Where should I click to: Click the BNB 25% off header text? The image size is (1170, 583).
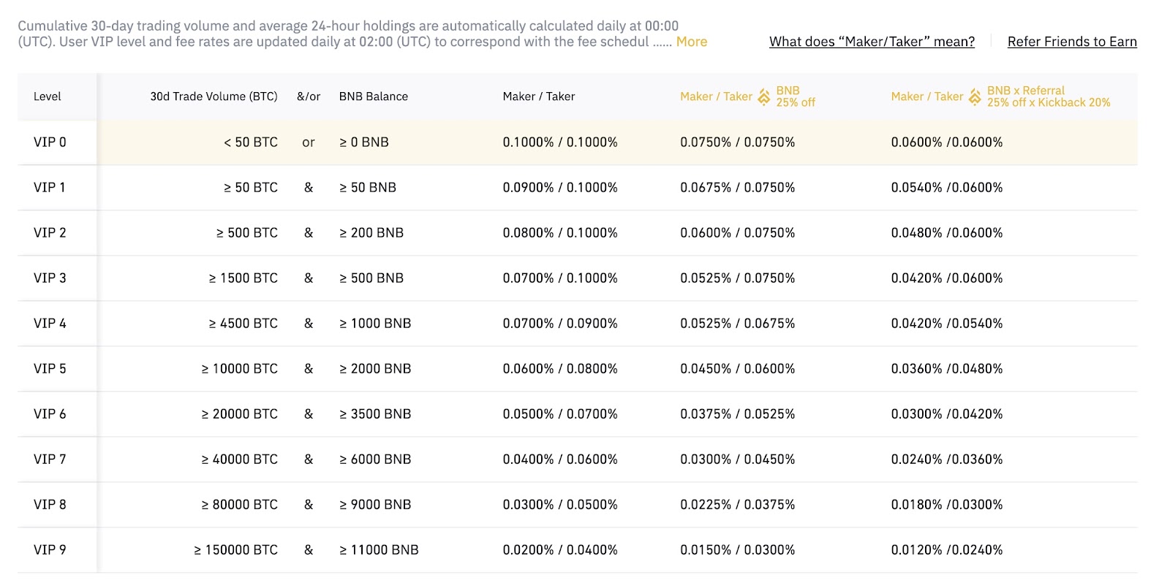pyautogui.click(x=796, y=96)
